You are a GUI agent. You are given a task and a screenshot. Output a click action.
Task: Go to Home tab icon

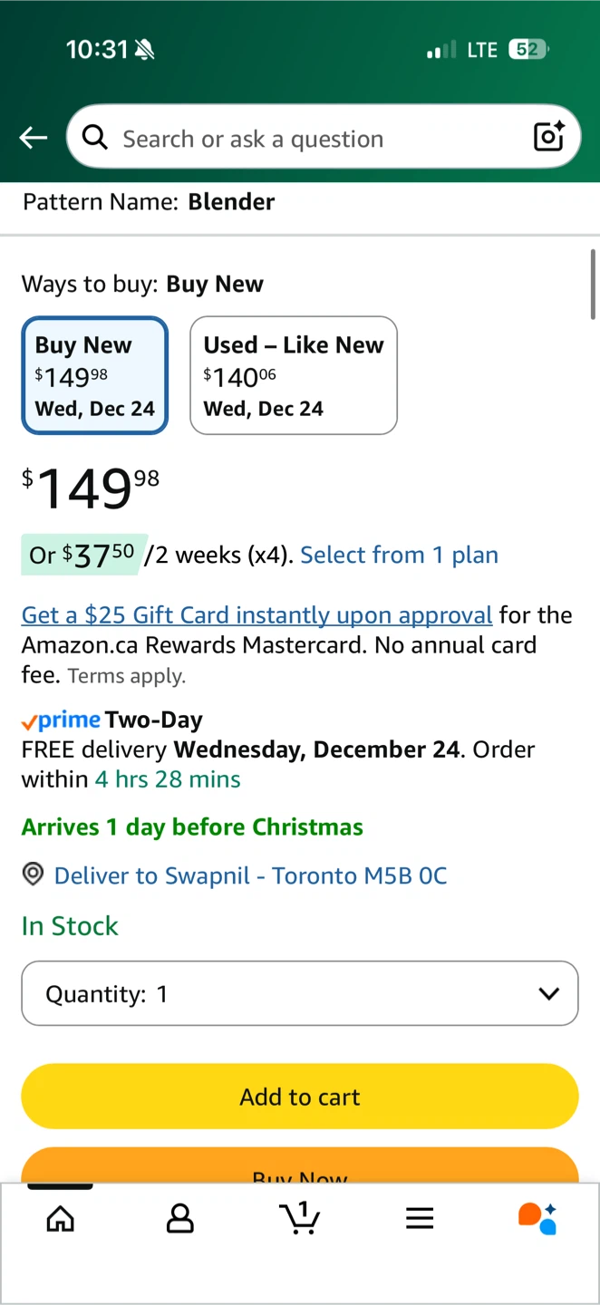[61, 1219]
